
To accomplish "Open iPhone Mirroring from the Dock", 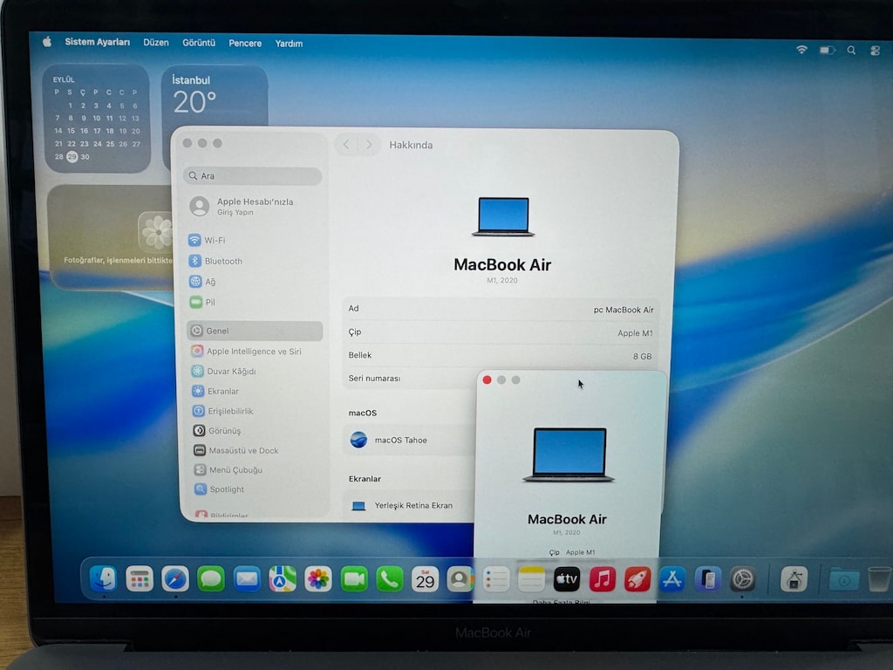I will coord(708,579).
